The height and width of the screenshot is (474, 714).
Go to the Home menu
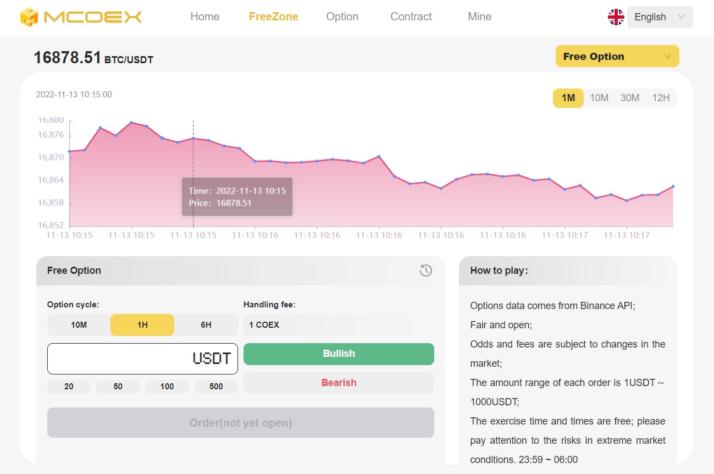(205, 16)
